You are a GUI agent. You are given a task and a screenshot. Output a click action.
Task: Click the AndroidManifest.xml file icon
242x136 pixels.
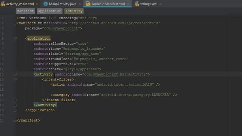(x=88, y=4)
